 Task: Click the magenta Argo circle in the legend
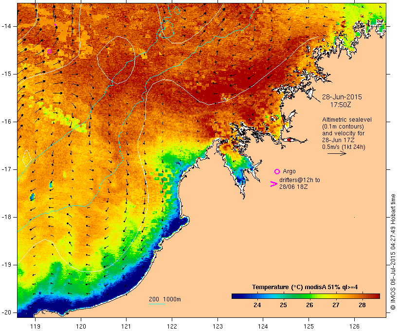[277, 172]
